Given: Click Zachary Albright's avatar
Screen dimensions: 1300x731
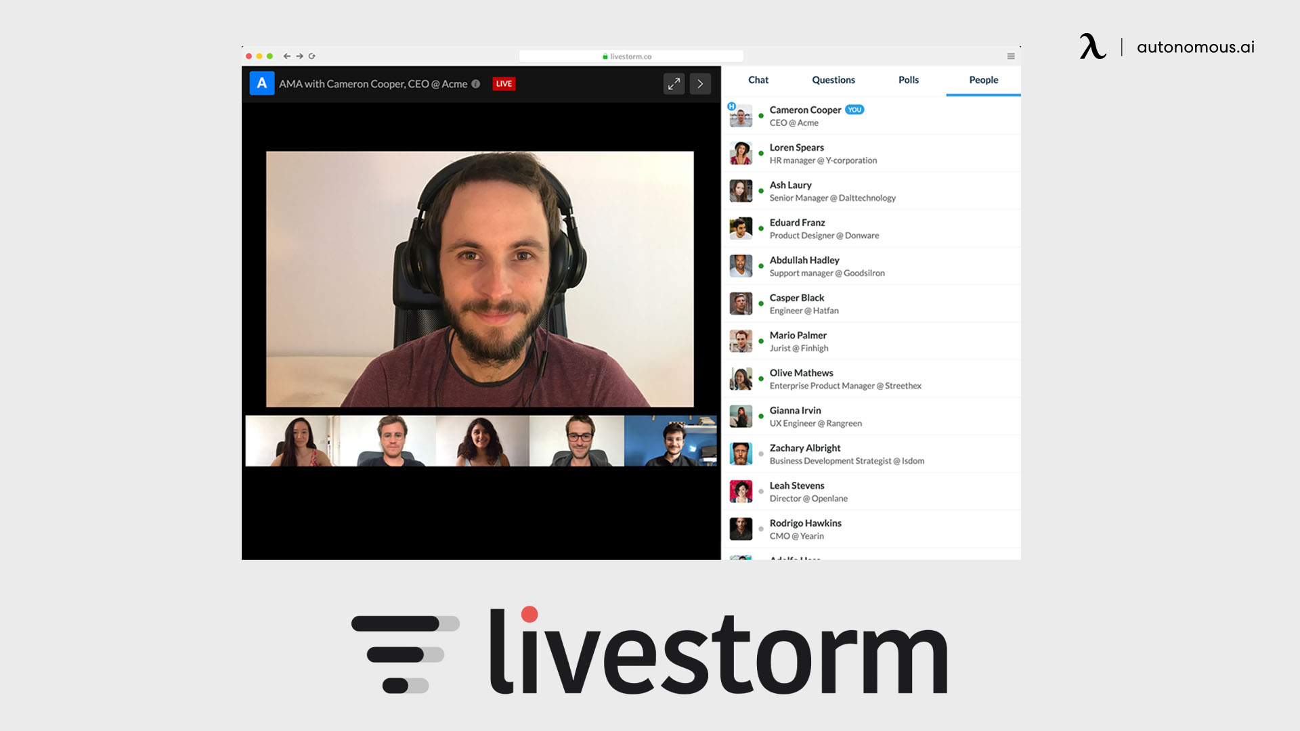Looking at the screenshot, I should pyautogui.click(x=741, y=454).
